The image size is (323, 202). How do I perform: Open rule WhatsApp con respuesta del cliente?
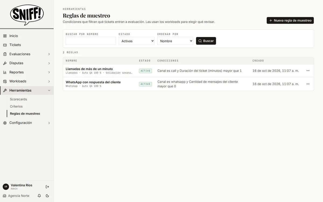[93, 82]
